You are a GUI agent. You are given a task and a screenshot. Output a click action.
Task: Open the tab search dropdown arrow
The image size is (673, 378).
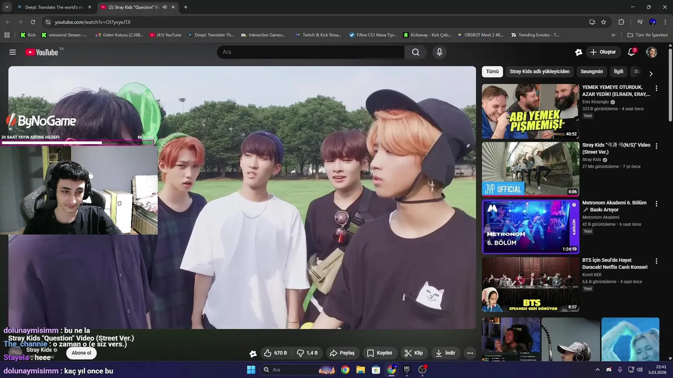[7, 7]
